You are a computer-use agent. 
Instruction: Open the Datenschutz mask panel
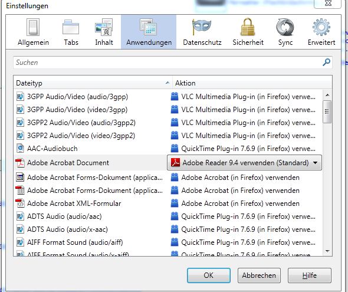(202, 32)
